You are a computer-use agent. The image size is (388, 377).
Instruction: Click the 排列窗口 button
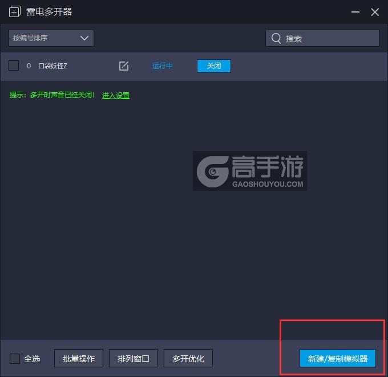coord(134,358)
